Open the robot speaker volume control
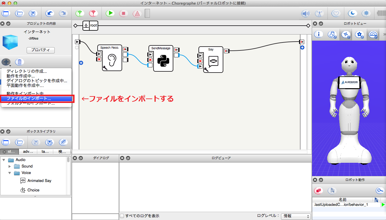Screen dimensions: 386x220 click(306, 13)
